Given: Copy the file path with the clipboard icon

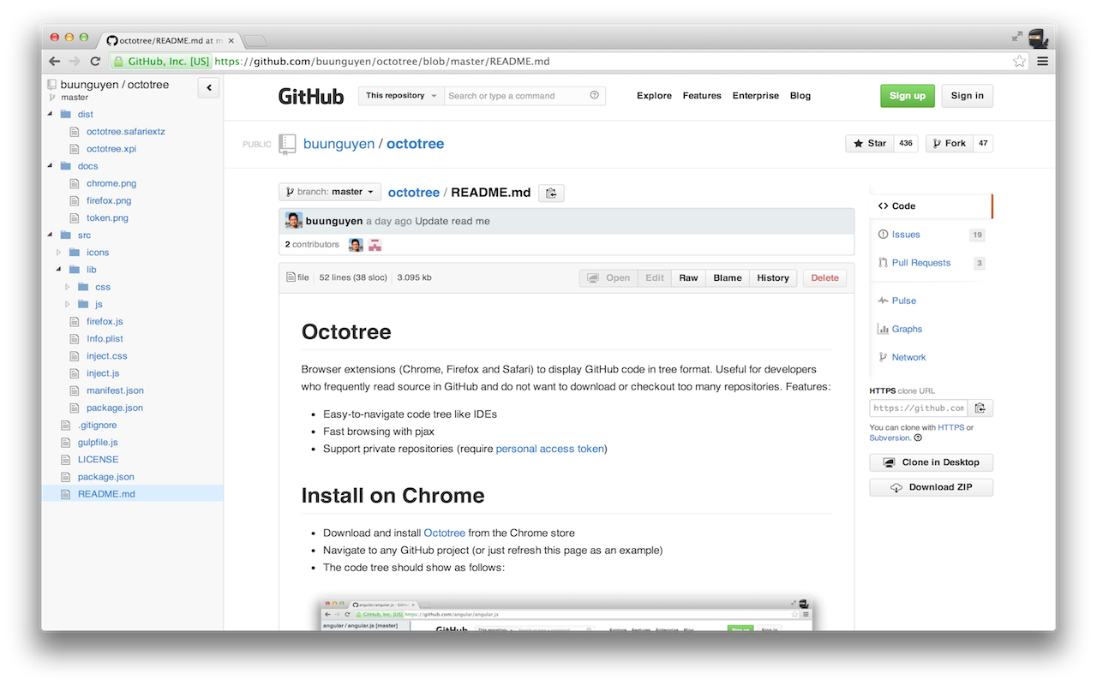Looking at the screenshot, I should (551, 193).
